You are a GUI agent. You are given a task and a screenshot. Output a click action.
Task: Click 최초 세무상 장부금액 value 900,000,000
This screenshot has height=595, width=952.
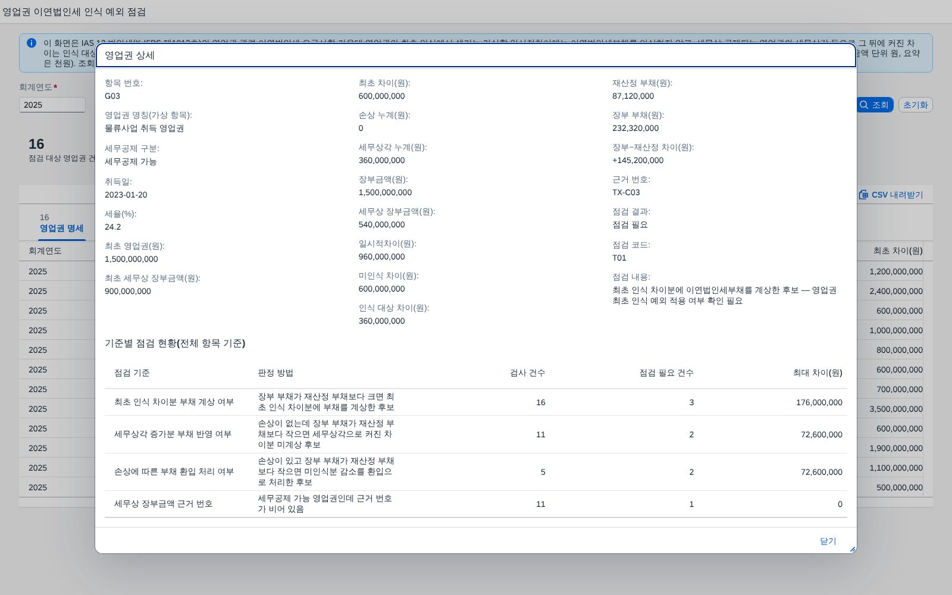(128, 291)
